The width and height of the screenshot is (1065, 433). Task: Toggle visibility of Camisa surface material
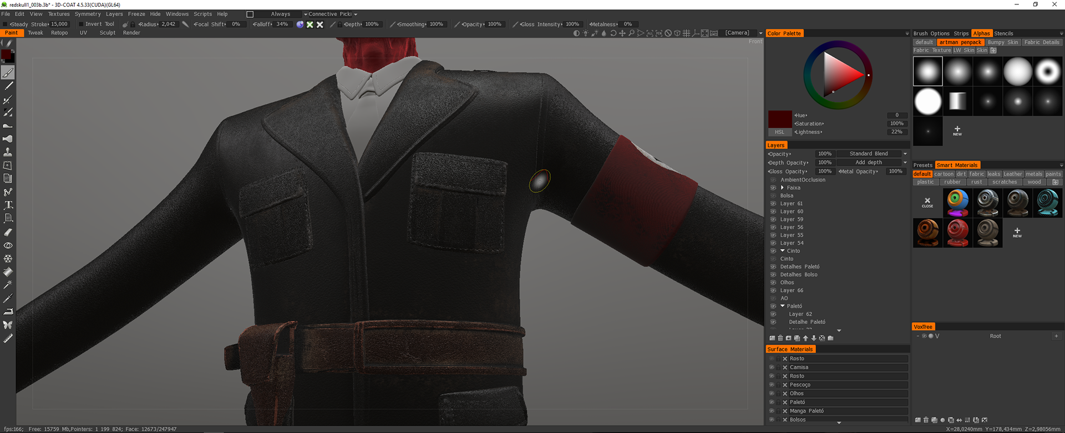tap(771, 367)
